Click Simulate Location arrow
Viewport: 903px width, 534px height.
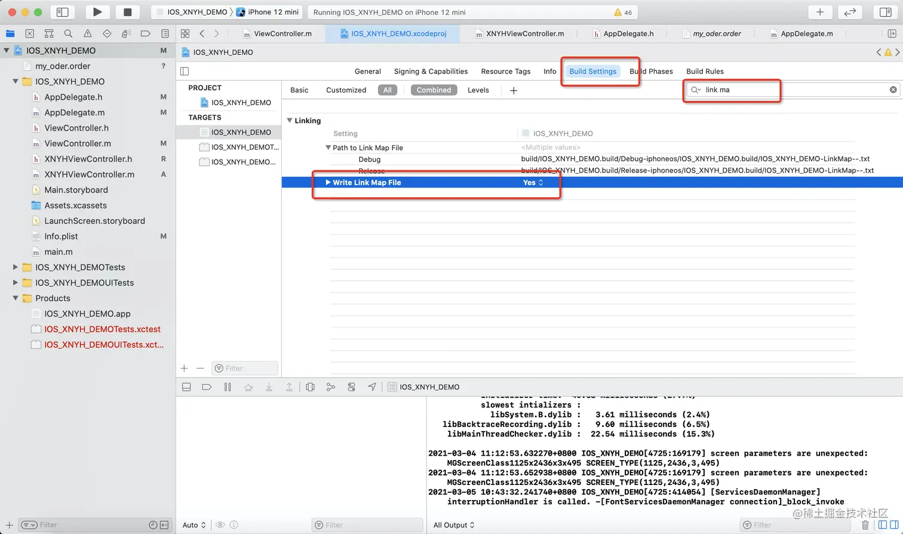pyautogui.click(x=371, y=387)
